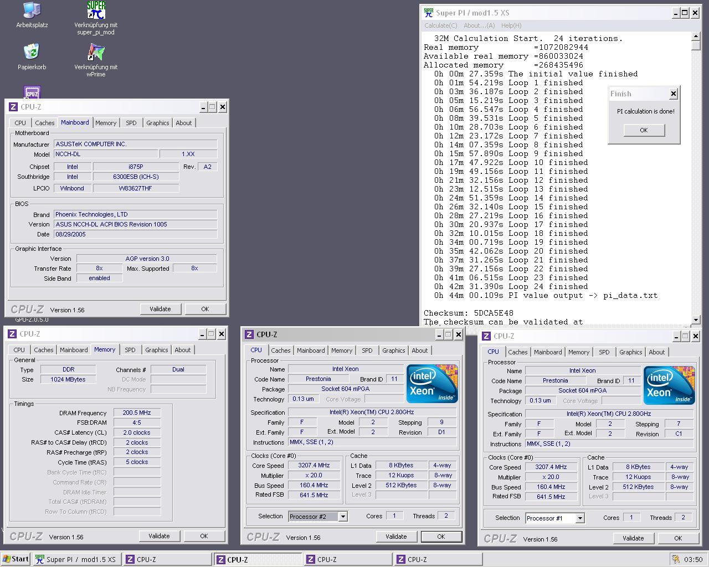709x567 pixels.
Task: Click CPU-Z Memory window title icon
Action: [12, 334]
